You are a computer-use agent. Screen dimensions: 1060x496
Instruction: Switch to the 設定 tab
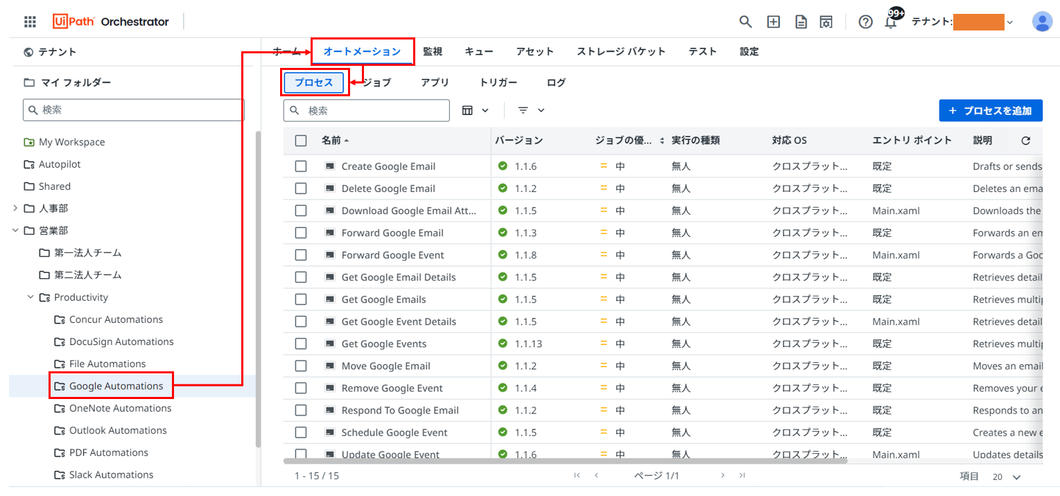749,52
